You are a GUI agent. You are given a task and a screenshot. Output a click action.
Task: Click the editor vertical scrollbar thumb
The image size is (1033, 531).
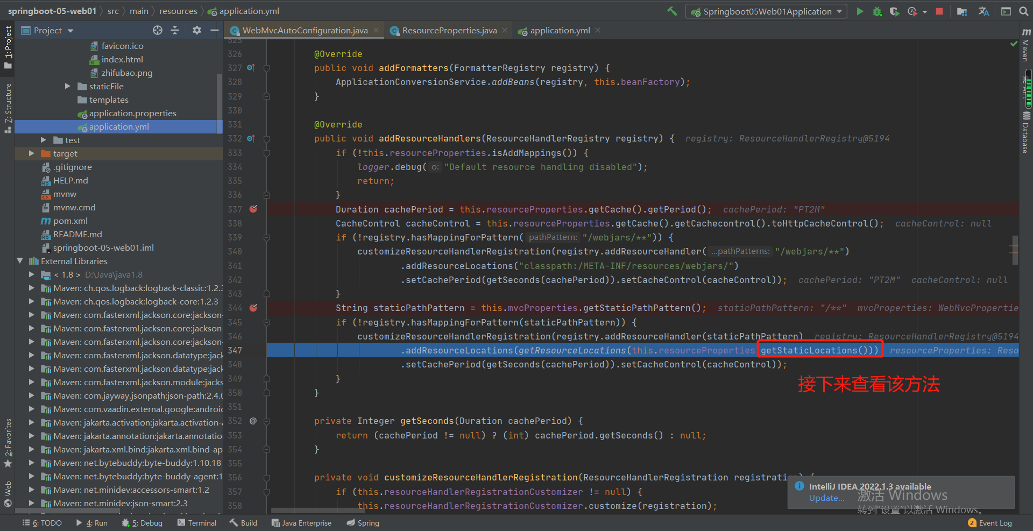coord(1015,250)
